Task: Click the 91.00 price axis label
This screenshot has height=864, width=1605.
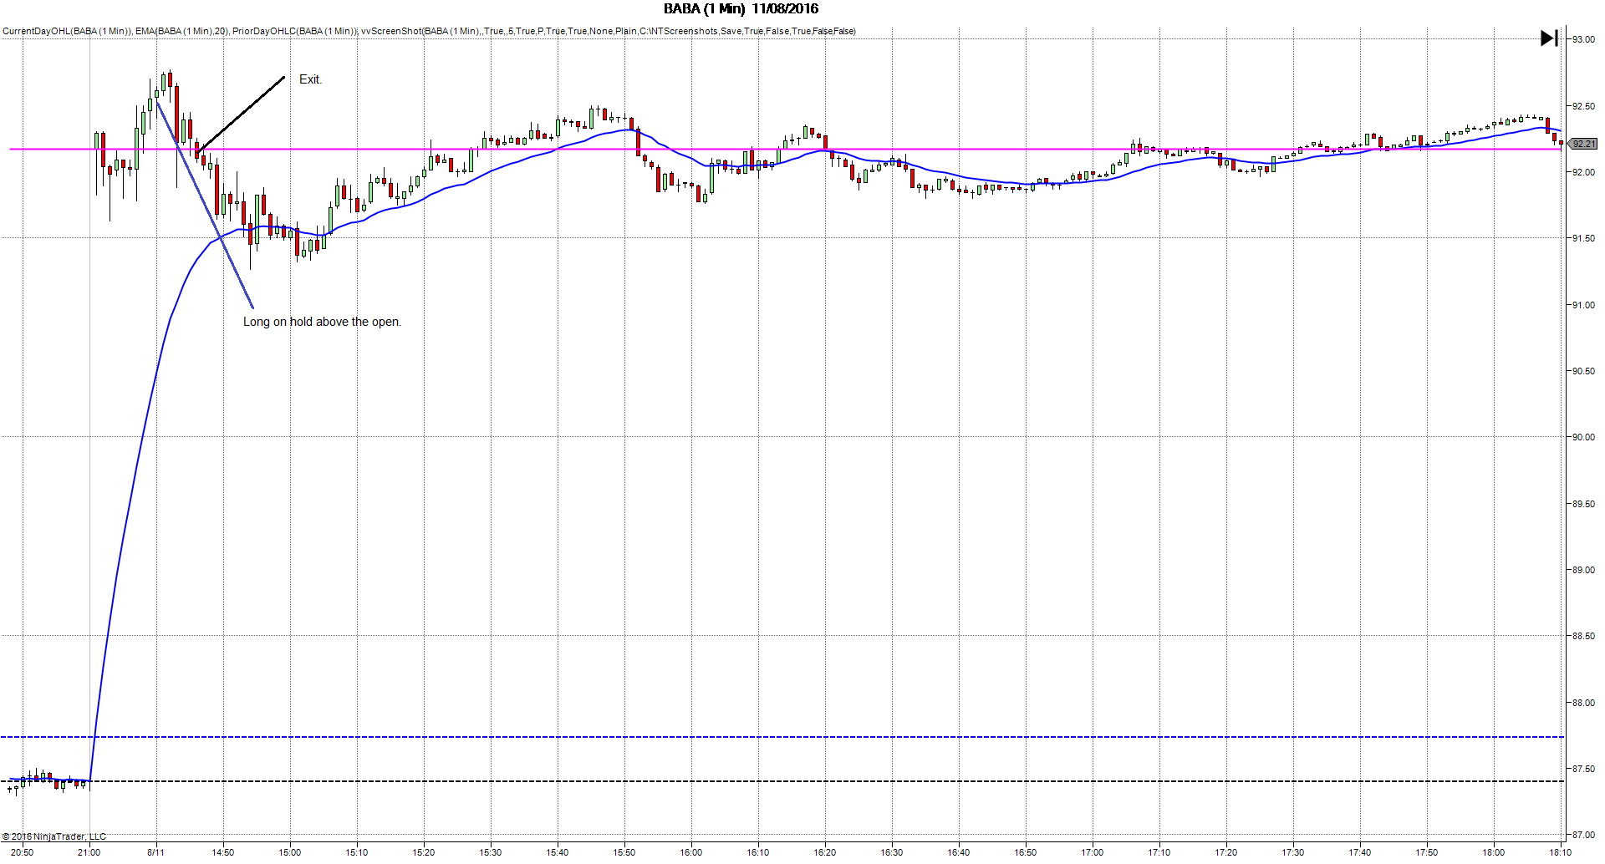Action: (x=1583, y=305)
